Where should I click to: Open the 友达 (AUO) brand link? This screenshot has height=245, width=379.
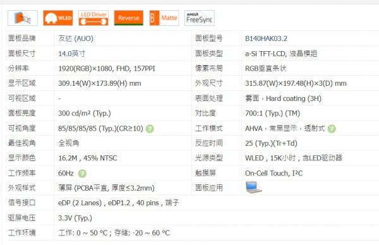[76, 39]
